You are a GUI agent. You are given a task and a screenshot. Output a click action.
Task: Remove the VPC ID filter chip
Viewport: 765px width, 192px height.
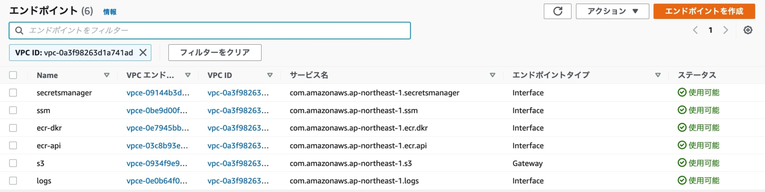(143, 53)
